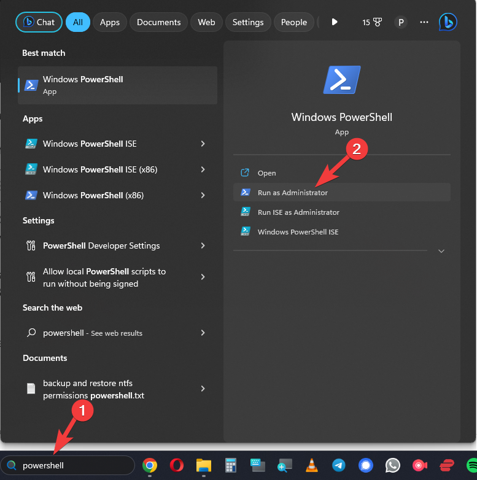Viewport: 477px width, 480px height.
Task: Open WhatsApp from the taskbar
Action: coord(393,465)
